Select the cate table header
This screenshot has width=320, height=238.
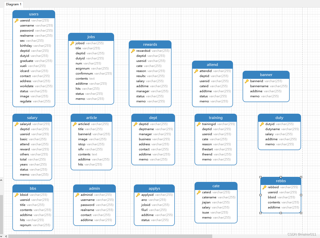[x=216, y=186]
